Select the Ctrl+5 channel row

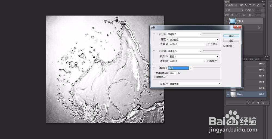[254, 82]
